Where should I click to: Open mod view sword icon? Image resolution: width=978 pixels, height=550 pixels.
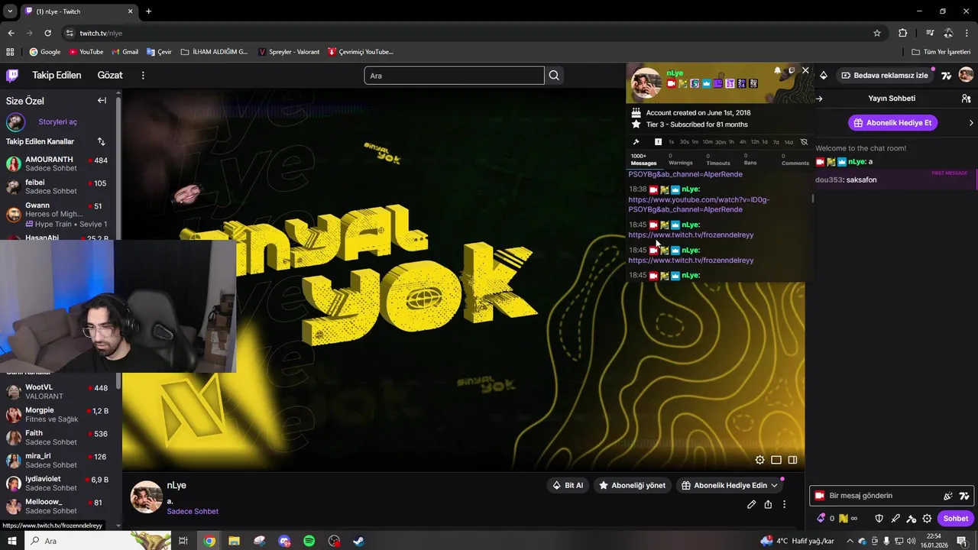pos(895,519)
